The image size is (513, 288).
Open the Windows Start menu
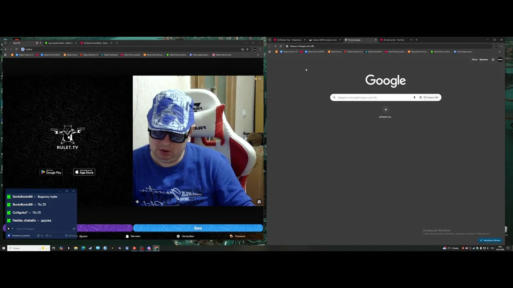3,248
